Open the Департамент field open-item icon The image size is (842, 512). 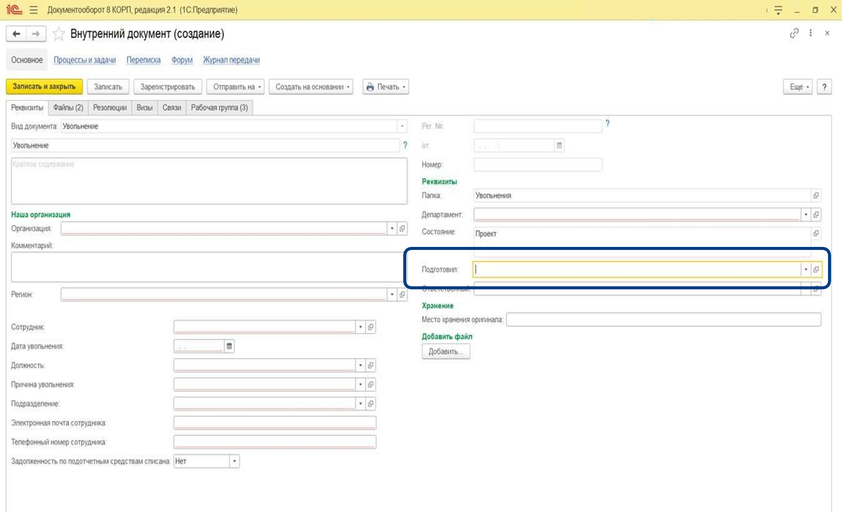tap(816, 215)
